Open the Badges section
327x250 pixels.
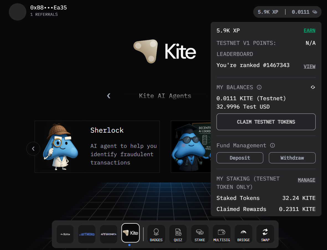pos(156,234)
